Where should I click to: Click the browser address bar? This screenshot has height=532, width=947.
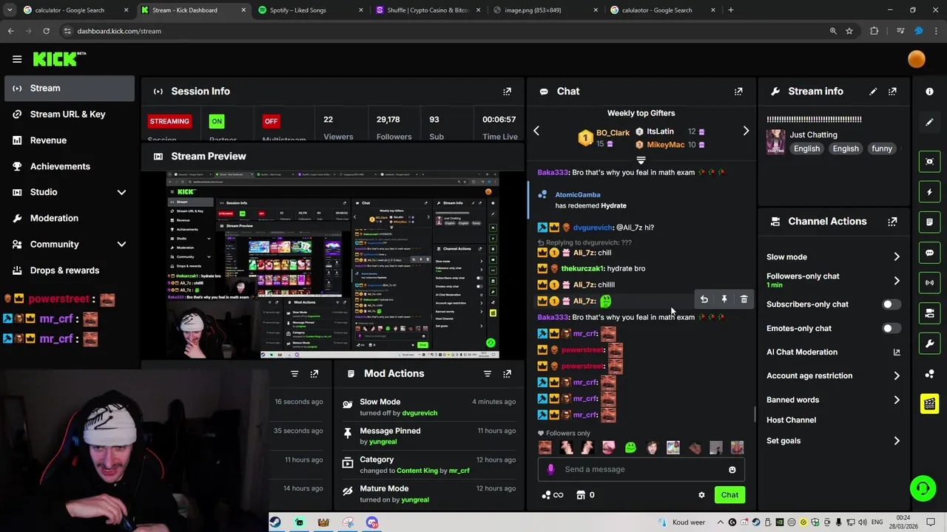(x=444, y=31)
